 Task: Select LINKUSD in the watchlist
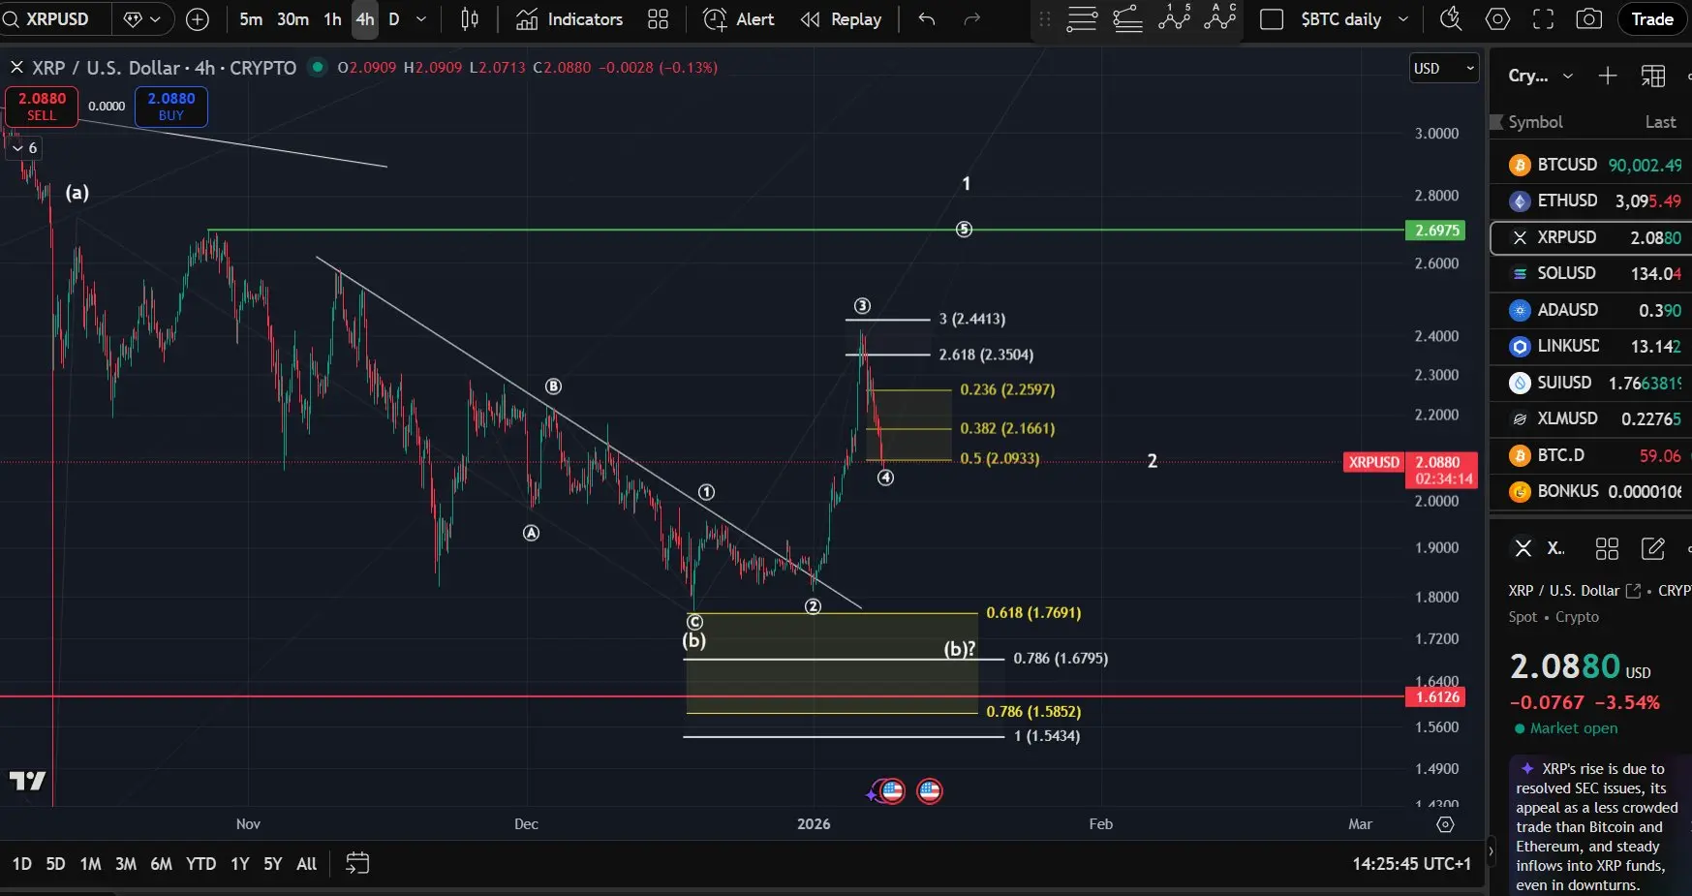tap(1591, 346)
